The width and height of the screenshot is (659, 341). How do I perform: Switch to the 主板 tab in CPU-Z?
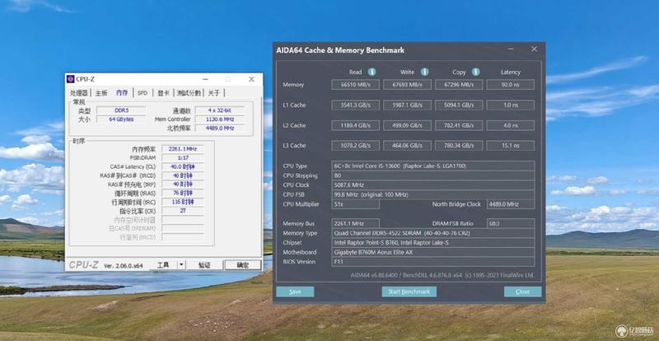(x=101, y=93)
